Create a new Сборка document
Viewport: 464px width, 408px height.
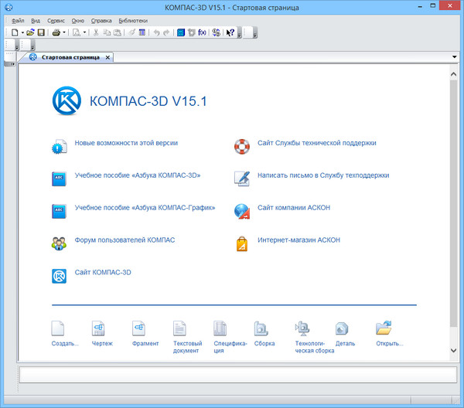click(263, 334)
